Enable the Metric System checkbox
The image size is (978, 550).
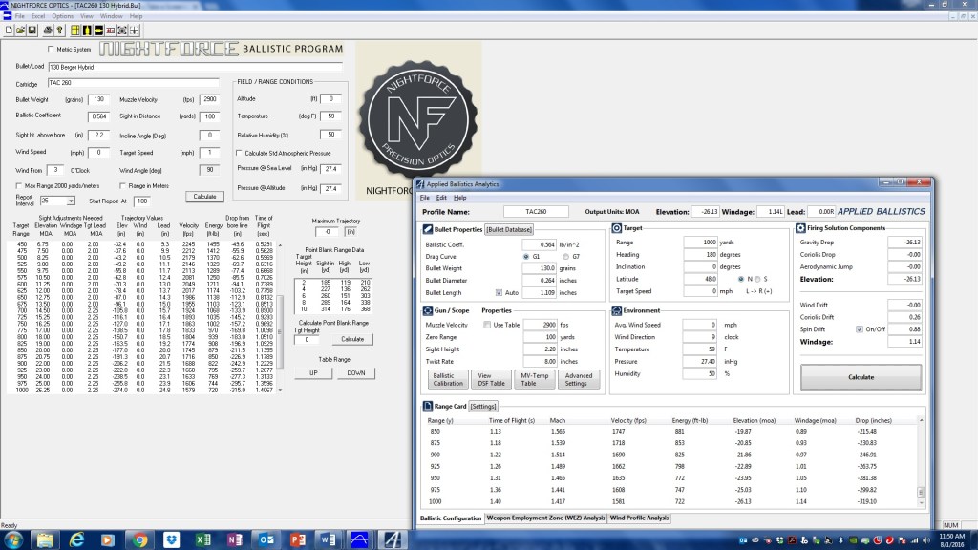(x=53, y=48)
